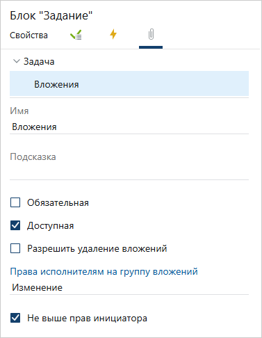Enable the Обязательная checkbox
Viewport: 262px width, 338px height.
[x=15, y=202]
